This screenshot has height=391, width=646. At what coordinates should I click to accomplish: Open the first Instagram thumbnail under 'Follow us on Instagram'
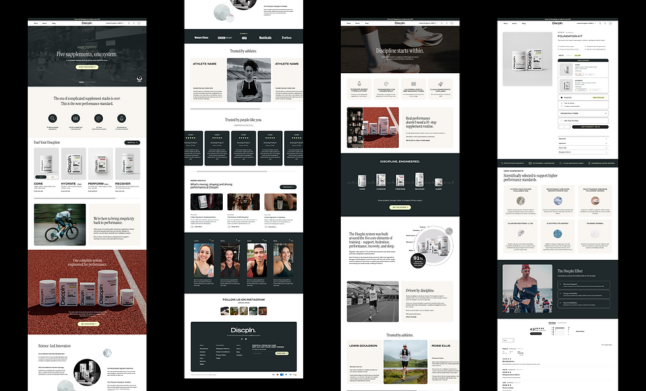point(225,311)
